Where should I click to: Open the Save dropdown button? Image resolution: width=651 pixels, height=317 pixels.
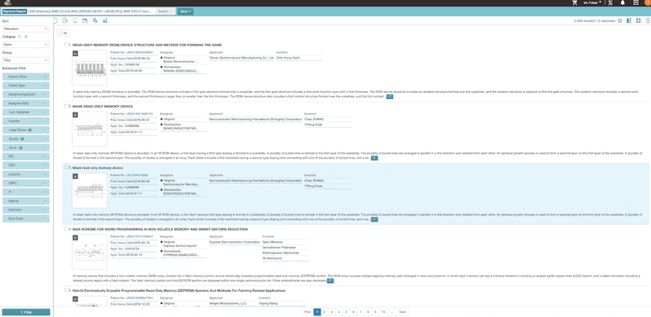pos(186,11)
